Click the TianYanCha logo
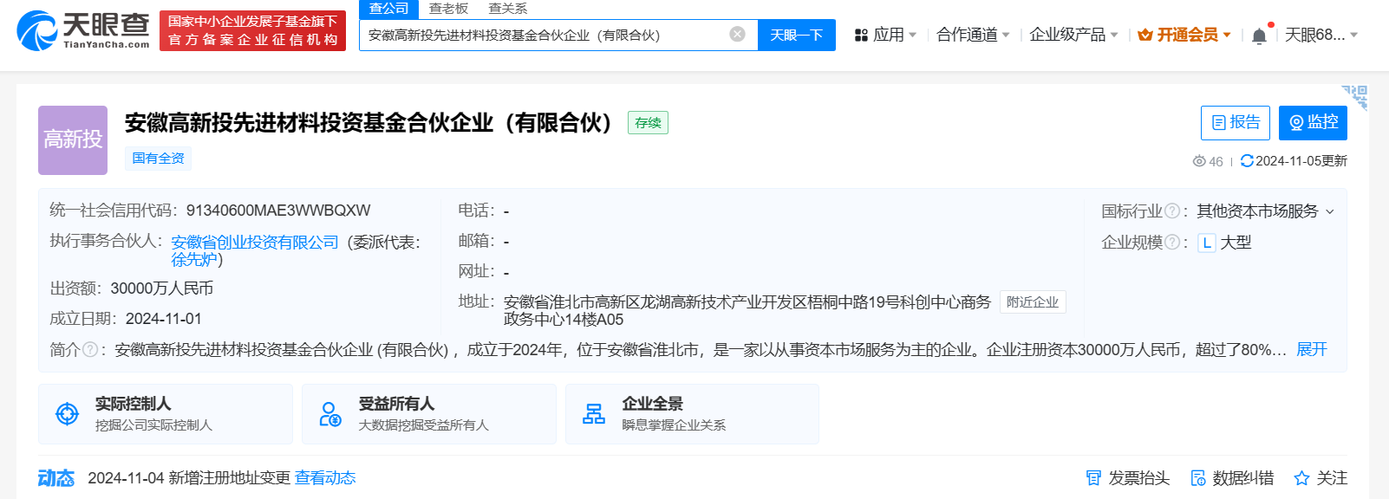 (83, 30)
